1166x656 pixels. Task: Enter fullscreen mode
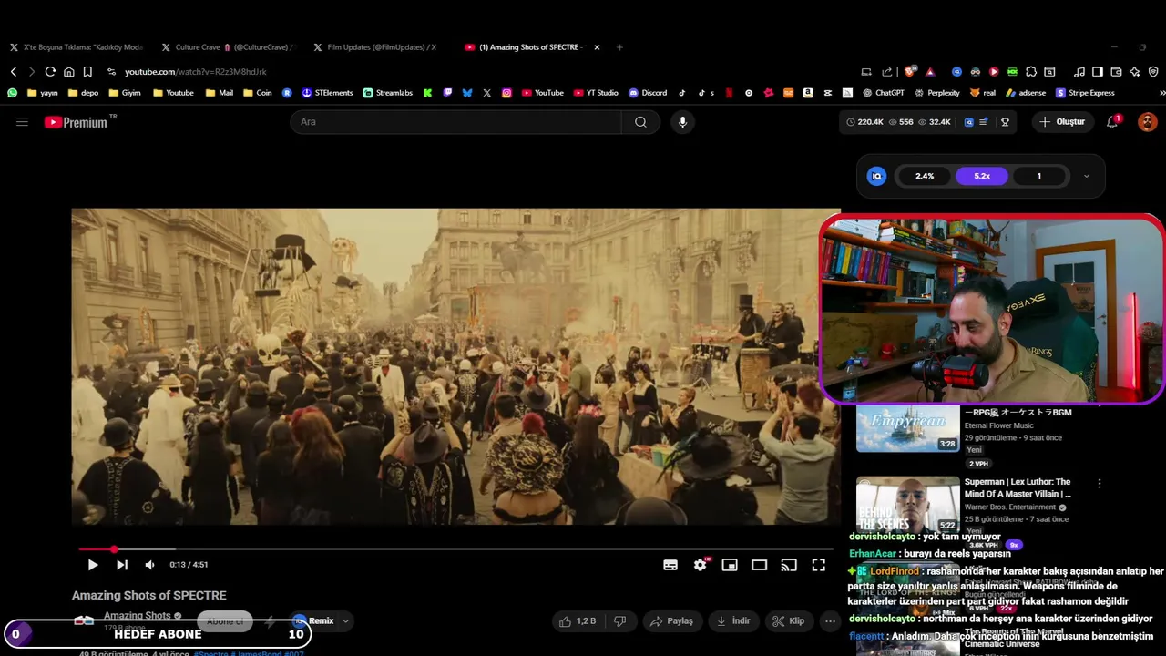(819, 565)
